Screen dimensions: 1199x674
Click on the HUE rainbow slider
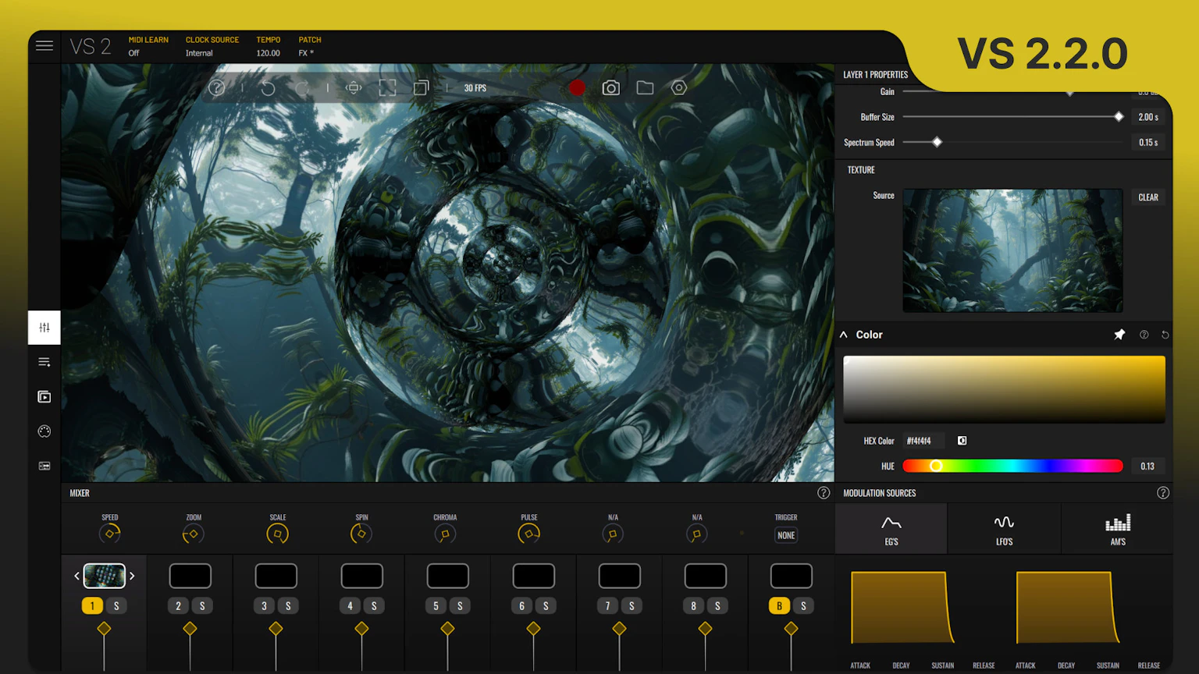(1012, 466)
